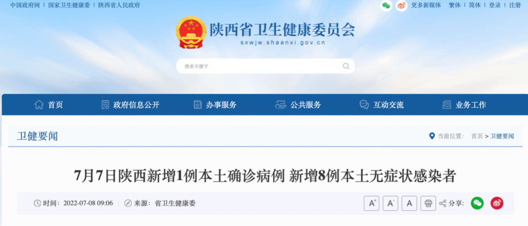Decrease font size with A- button
Image resolution: width=528 pixels, height=226 pixels.
(390, 203)
